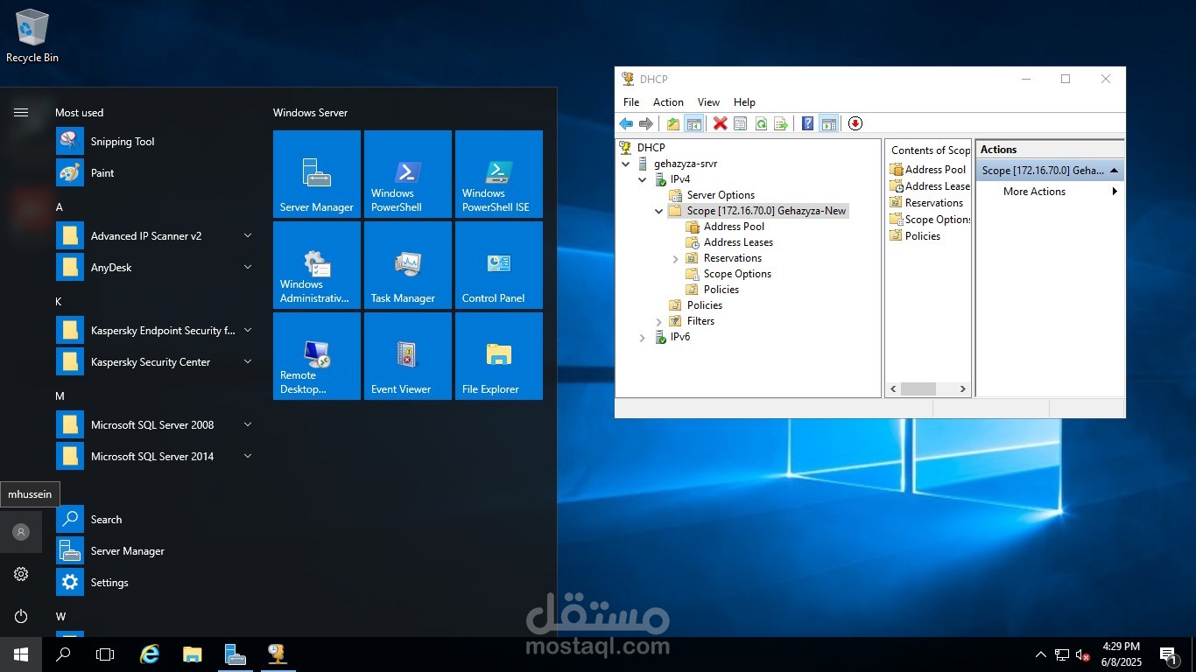Toggle Show/Hide Console Tree toolbar icon
Viewport: 1196px width, 672px height.
[693, 123]
